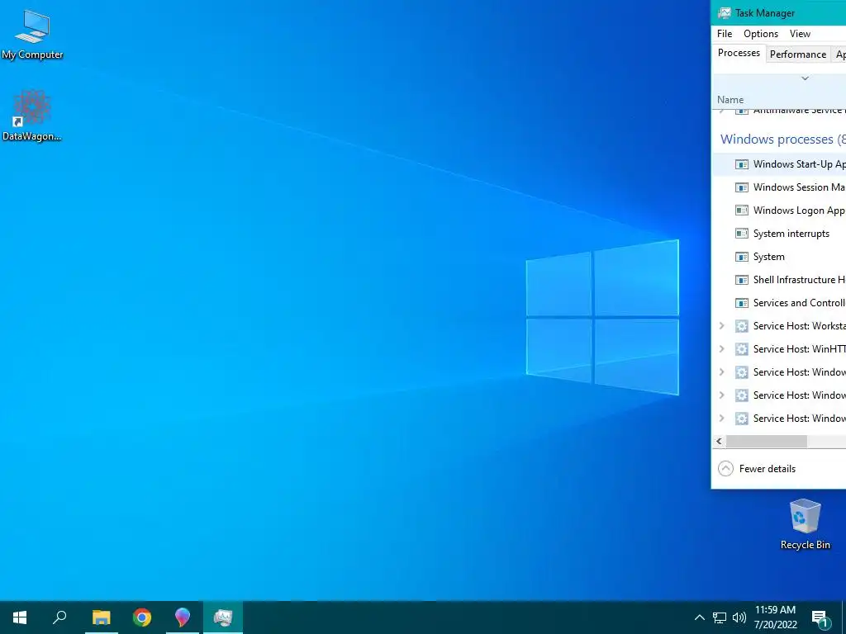Click the Service Host: WinHTTP gear icon
Image resolution: width=846 pixels, height=634 pixels.
click(x=742, y=349)
